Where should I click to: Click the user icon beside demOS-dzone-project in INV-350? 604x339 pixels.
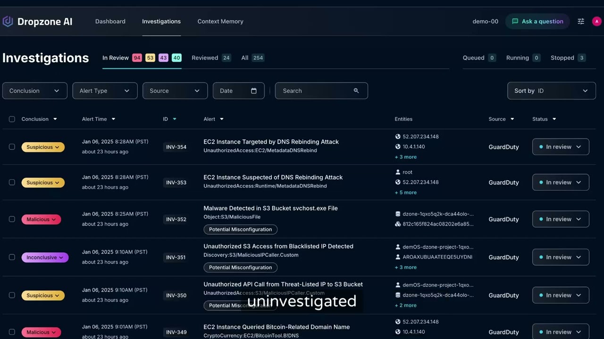(398, 285)
